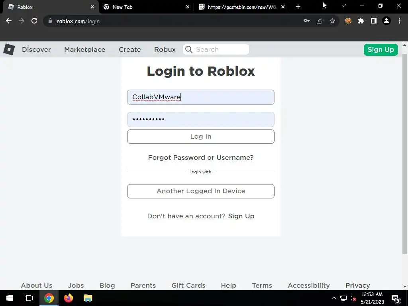
Task: Open saved passwords key icon
Action: pyautogui.click(x=307, y=21)
